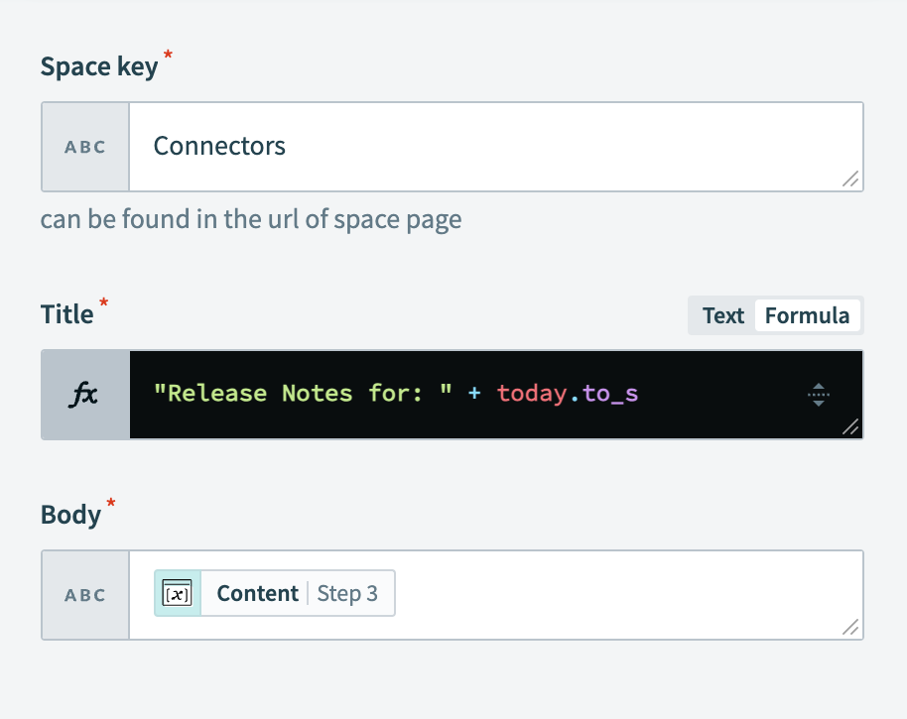The width and height of the screenshot is (907, 719).
Task: Click the fx formula icon beside the Title field
Action: click(84, 394)
